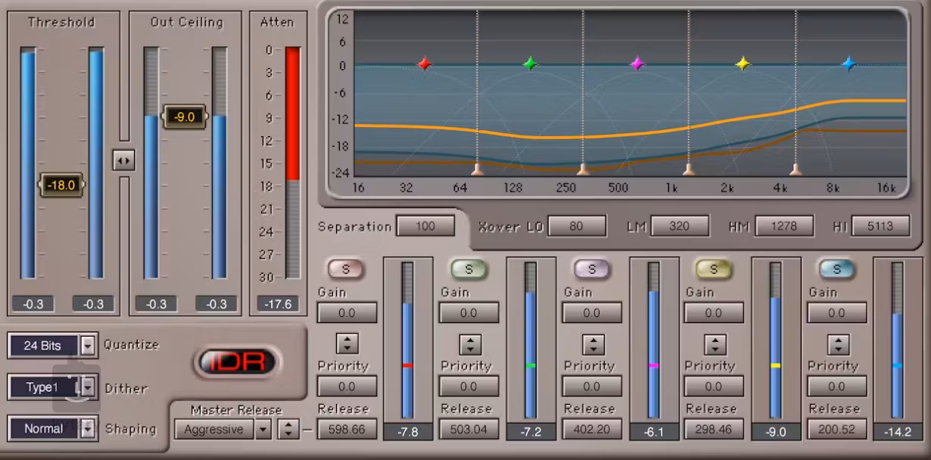
Task: Expand the Master Release Aggressive dropdown
Action: pos(263,430)
